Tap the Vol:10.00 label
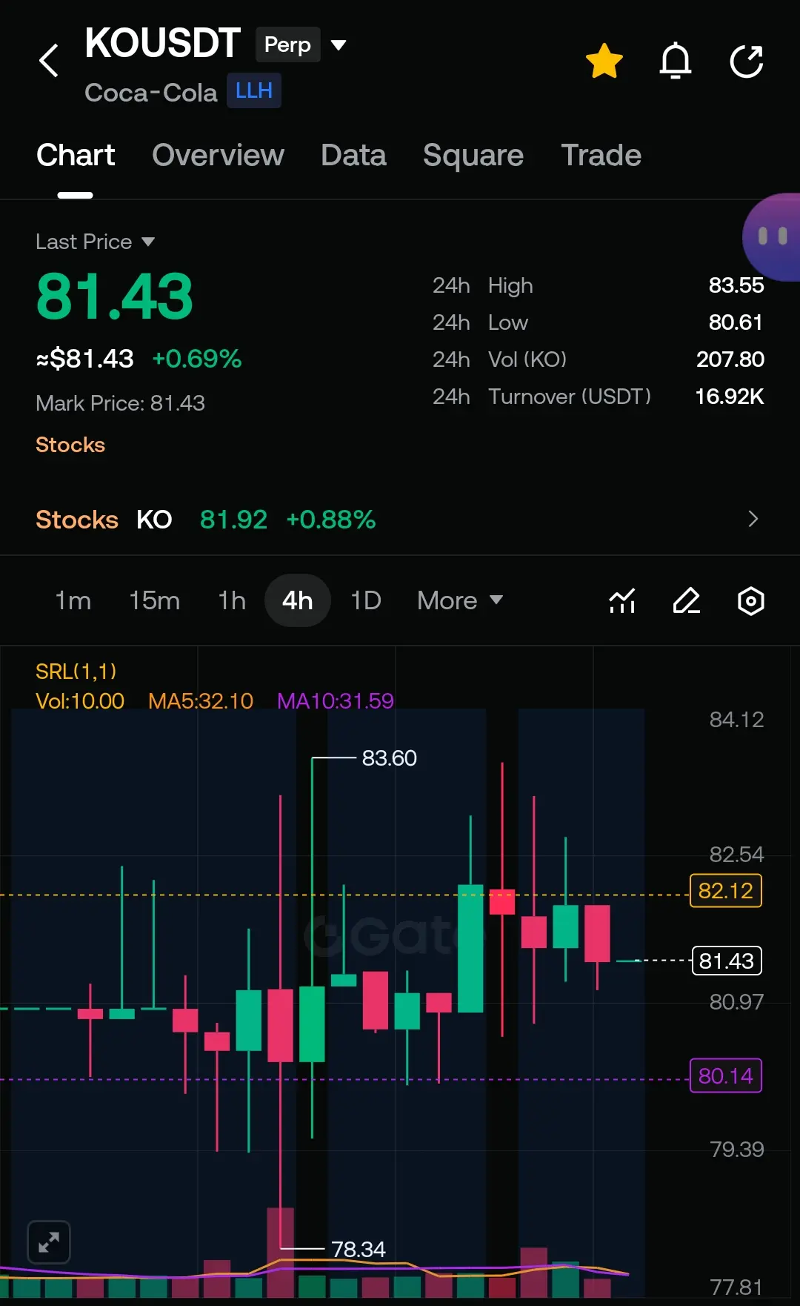The width and height of the screenshot is (800, 1306). coord(80,700)
